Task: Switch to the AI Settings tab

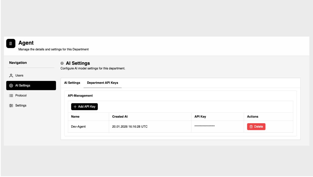Action: [72, 82]
